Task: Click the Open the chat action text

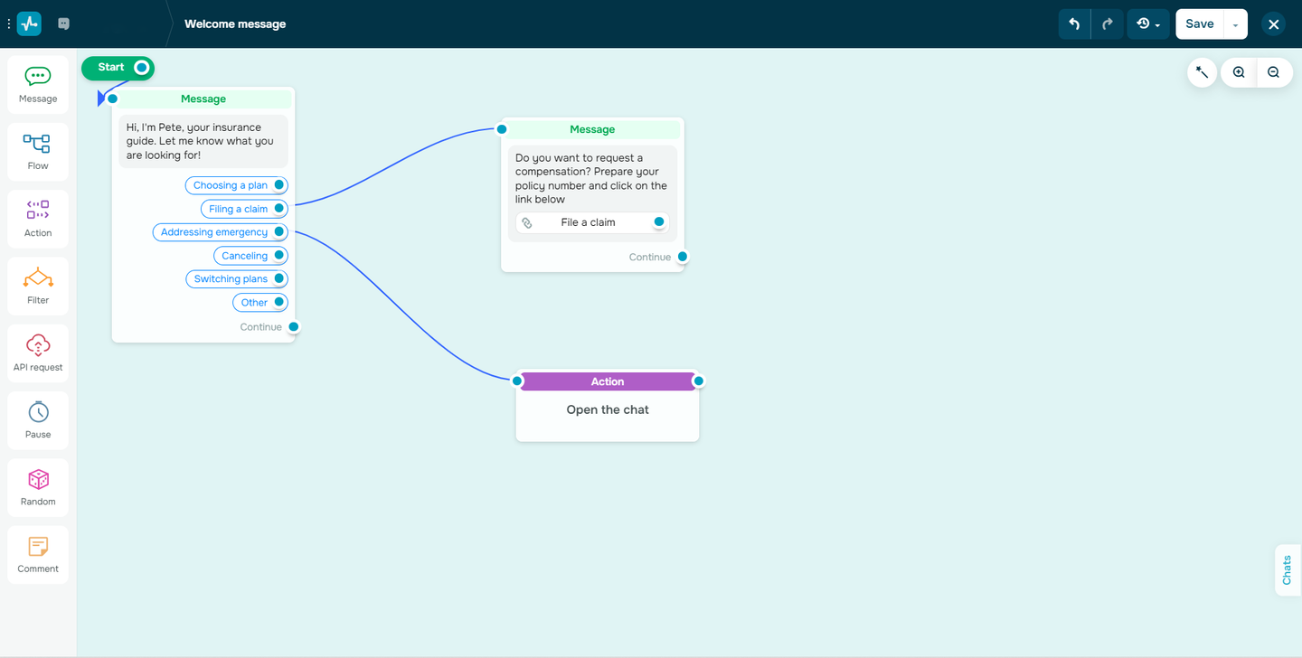Action: point(608,410)
